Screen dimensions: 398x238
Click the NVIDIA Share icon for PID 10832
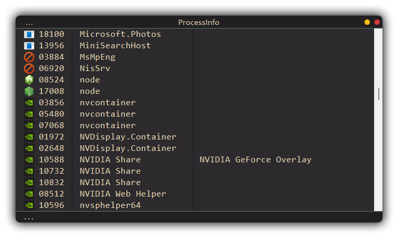tap(29, 183)
